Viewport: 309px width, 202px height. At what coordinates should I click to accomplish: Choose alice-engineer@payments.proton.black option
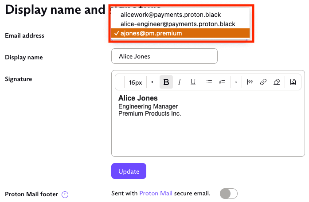(x=180, y=24)
